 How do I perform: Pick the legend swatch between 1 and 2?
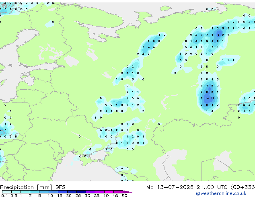tap(25, 192)
